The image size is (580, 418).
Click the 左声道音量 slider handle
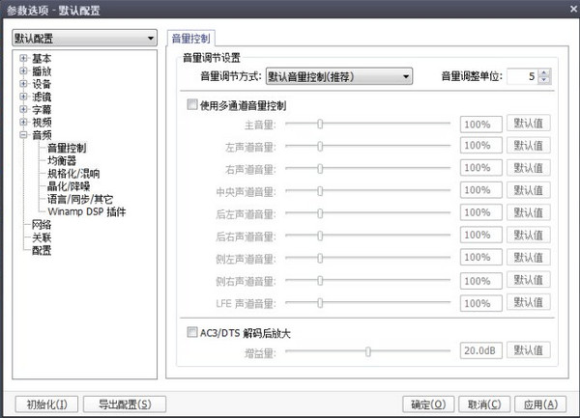point(320,146)
